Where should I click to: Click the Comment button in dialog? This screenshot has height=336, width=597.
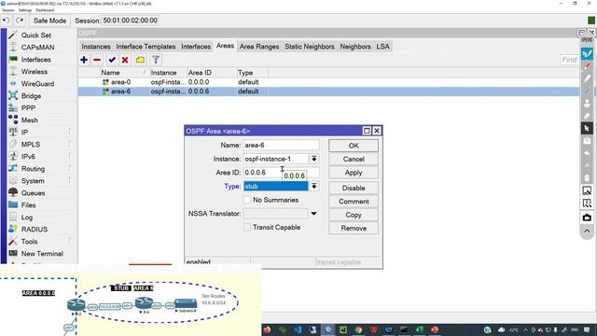pyautogui.click(x=354, y=202)
